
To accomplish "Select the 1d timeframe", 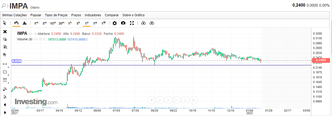I will click(x=87, y=23).
